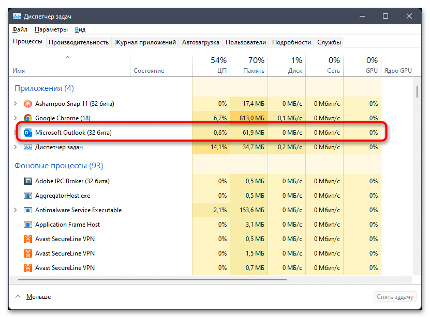The width and height of the screenshot is (430, 318).
Task: Sort by the Диск 1% column header
Action: 287,66
